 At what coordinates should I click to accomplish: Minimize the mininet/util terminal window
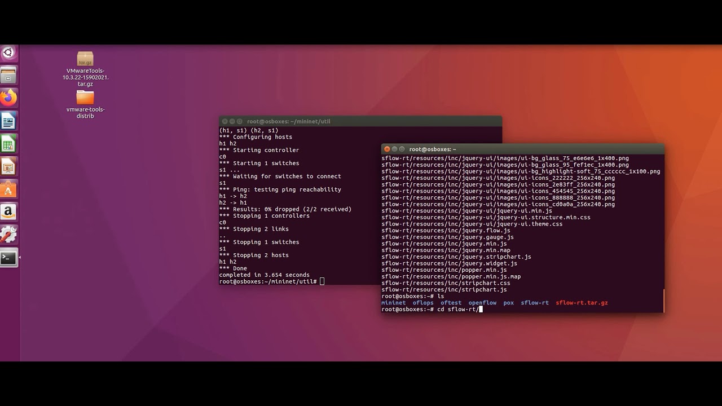pos(232,121)
